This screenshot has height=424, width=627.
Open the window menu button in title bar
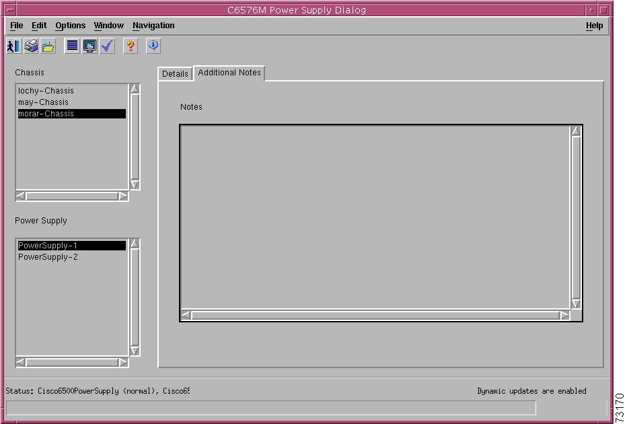[x=10, y=10]
